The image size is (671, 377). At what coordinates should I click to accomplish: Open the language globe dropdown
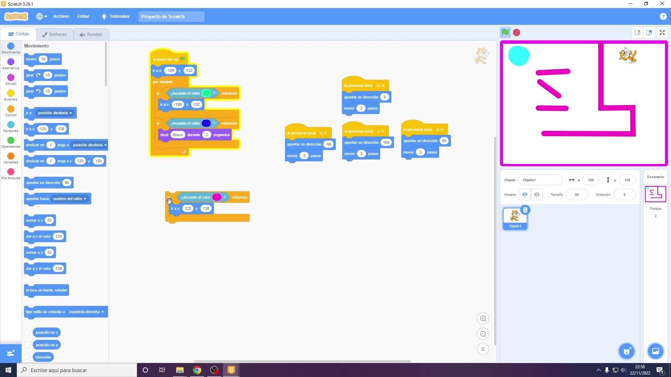click(x=41, y=16)
